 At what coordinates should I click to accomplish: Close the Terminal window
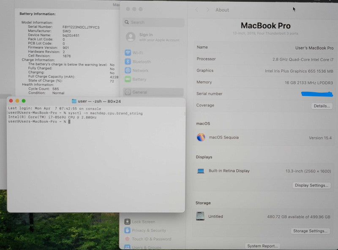pos(11,101)
